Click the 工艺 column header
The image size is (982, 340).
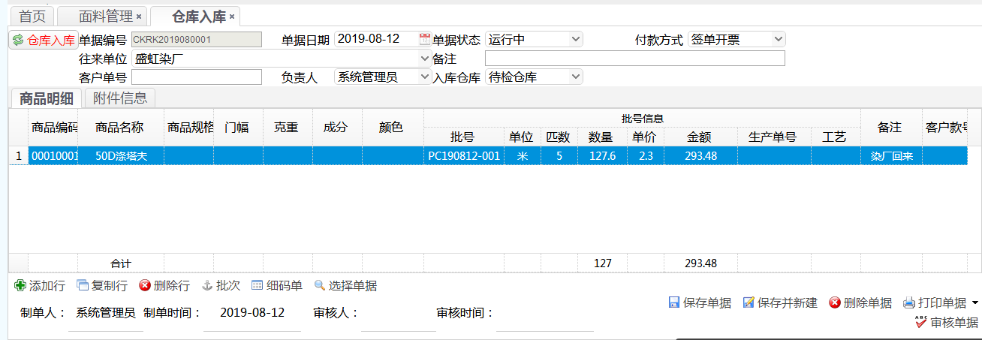pos(836,137)
